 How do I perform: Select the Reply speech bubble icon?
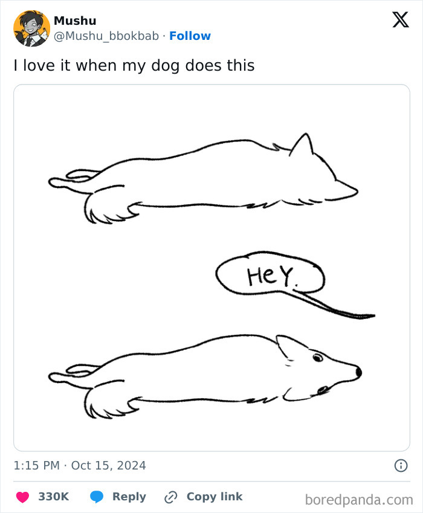(95, 497)
